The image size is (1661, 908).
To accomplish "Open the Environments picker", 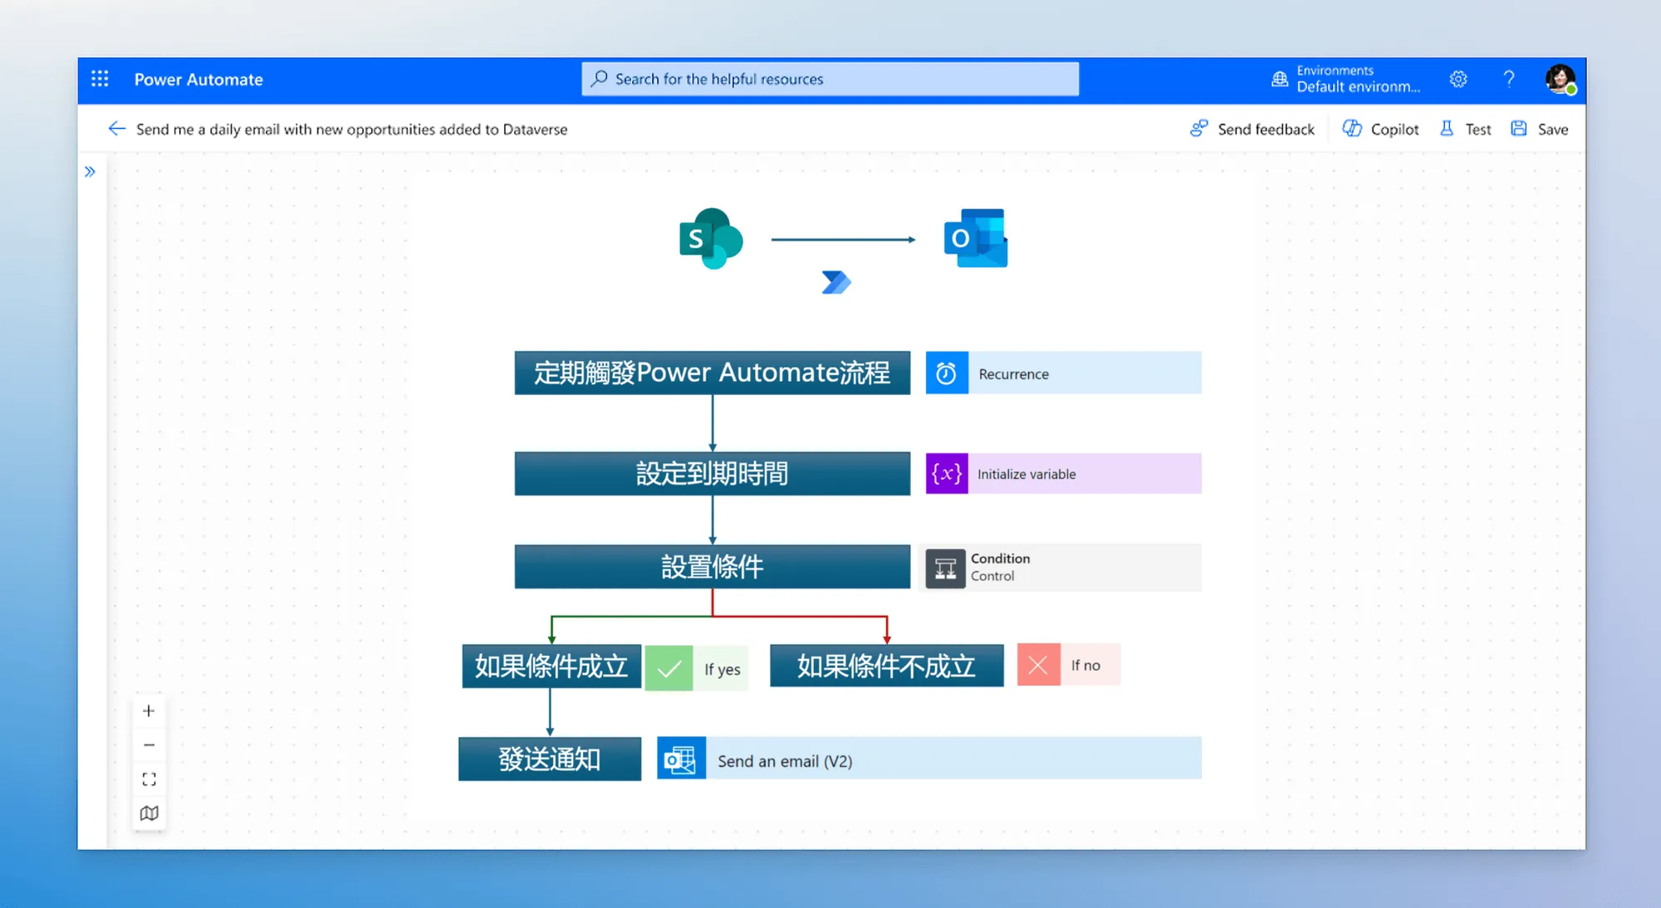I will [1346, 79].
